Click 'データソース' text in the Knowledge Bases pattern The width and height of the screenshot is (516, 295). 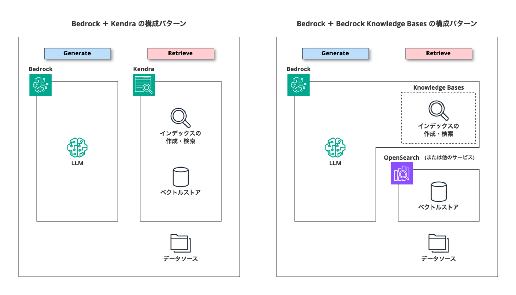[x=439, y=259]
